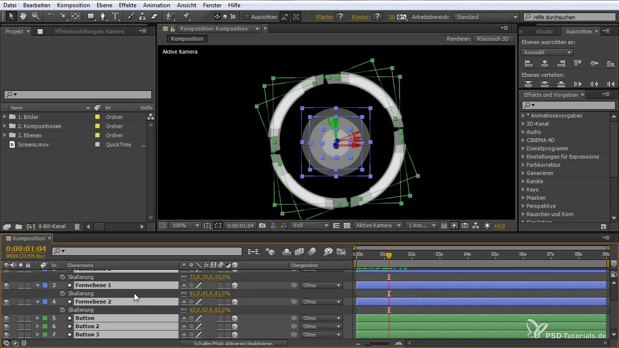619x348 pixels.
Task: Open Formebene 1 parent Ohne dropdown
Action: (322, 286)
